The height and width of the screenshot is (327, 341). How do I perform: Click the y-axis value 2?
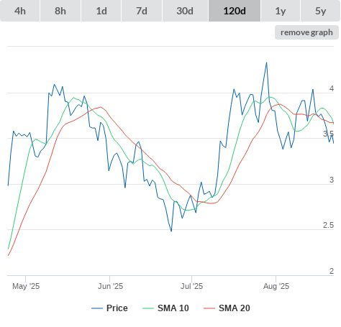point(332,271)
